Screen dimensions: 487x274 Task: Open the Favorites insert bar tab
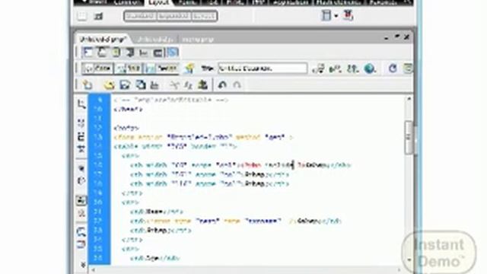(x=383, y=2)
